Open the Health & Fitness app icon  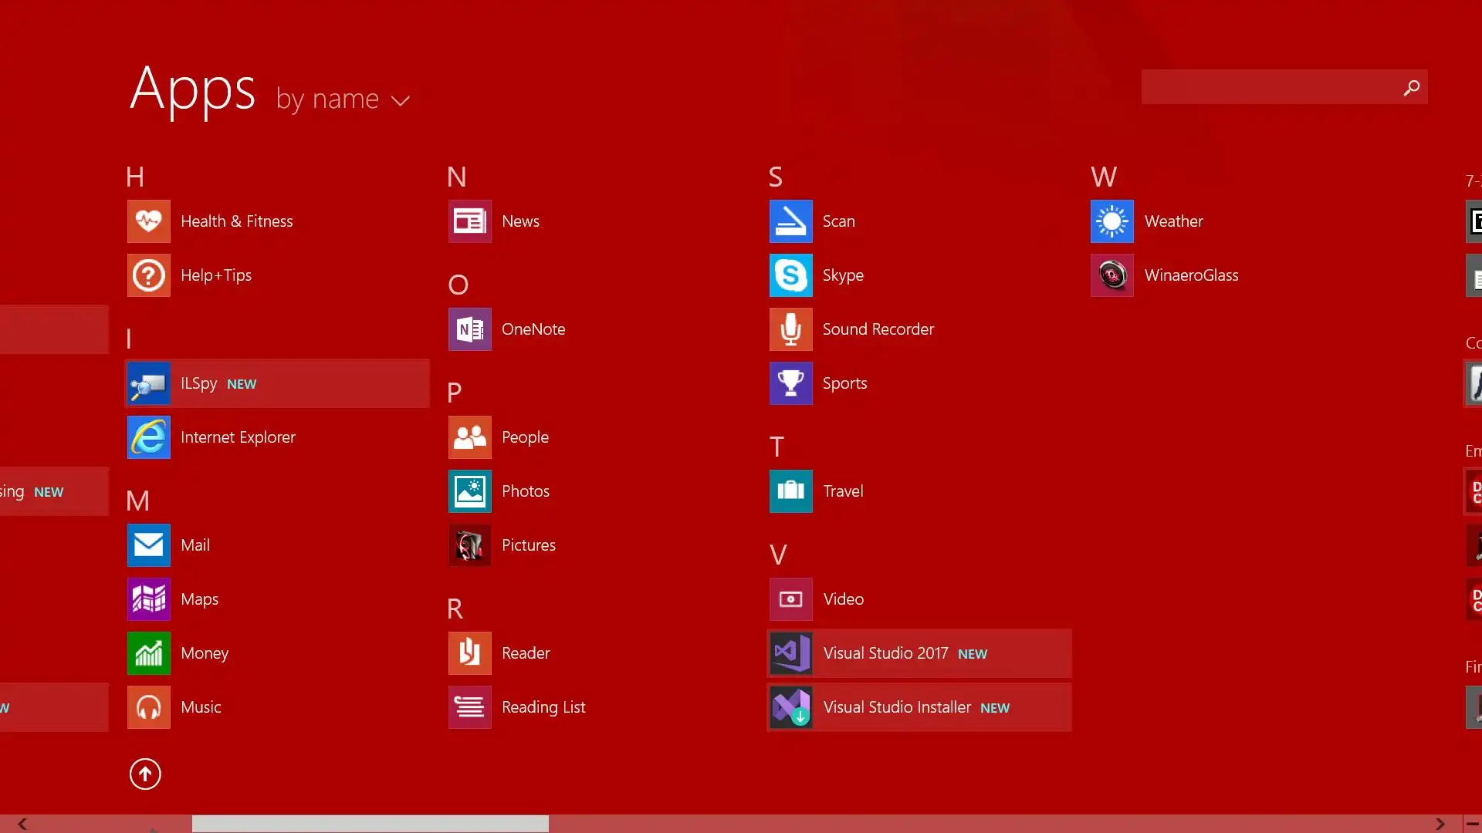148,221
